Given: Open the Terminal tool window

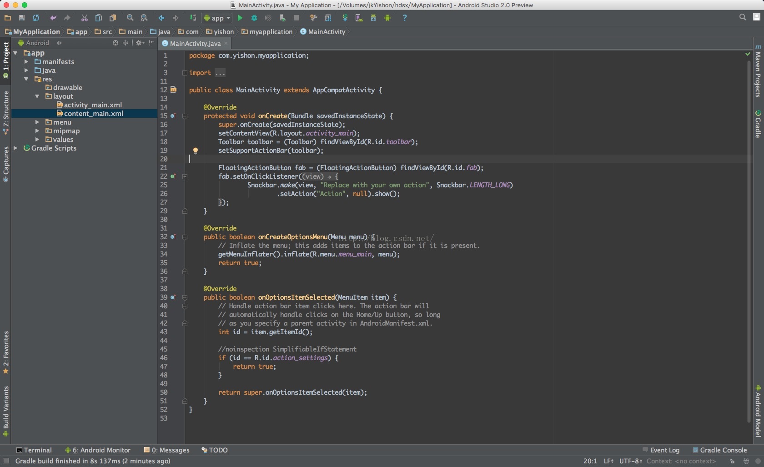Looking at the screenshot, I should click(34, 450).
